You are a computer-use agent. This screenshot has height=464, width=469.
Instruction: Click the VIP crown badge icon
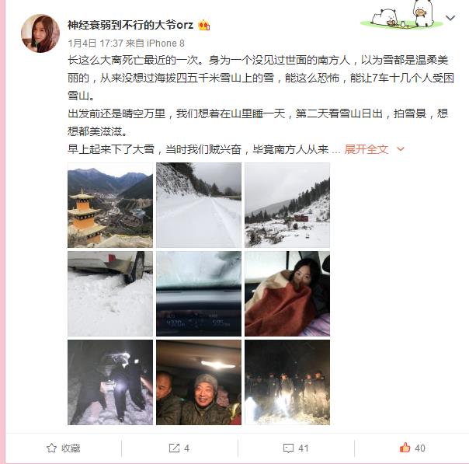point(203,25)
